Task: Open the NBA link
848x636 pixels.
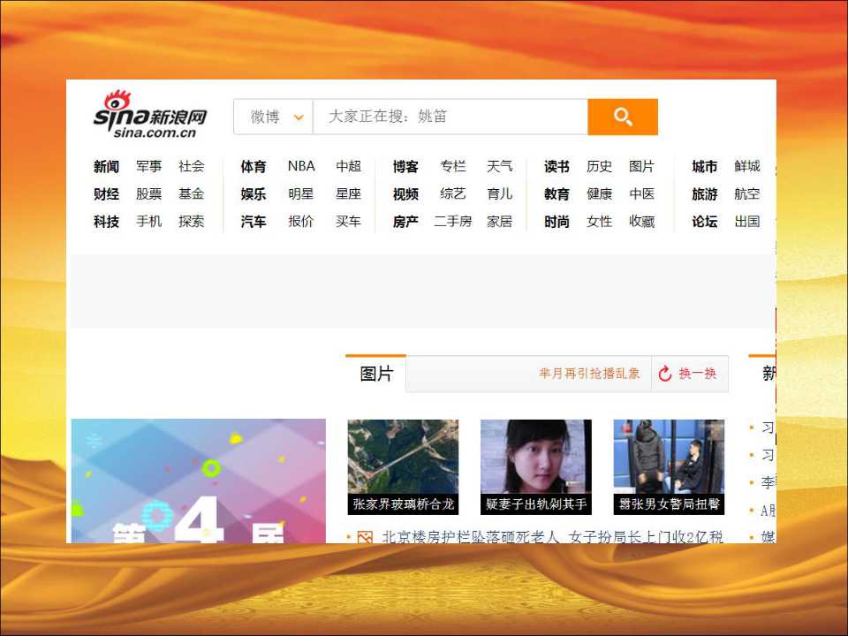Action: coord(301,166)
